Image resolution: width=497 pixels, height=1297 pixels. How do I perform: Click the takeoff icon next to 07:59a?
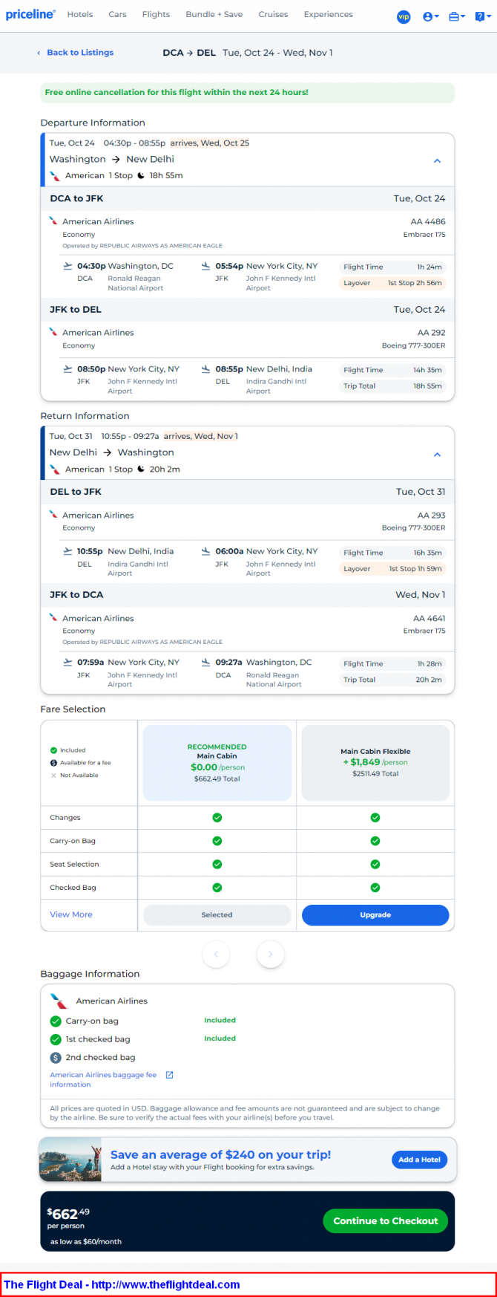(x=68, y=662)
